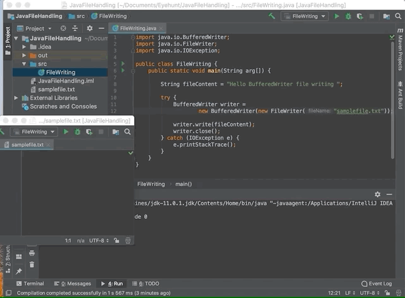Change LF line separator in status bar

[350, 293]
